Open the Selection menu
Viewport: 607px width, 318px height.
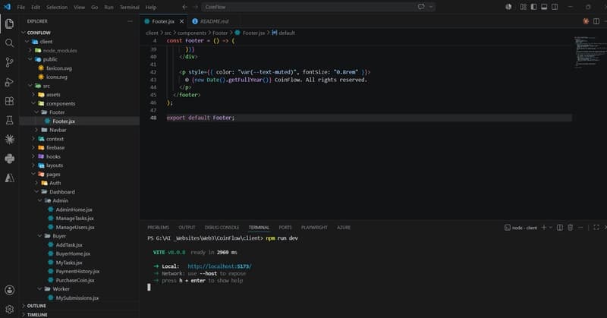57,7
